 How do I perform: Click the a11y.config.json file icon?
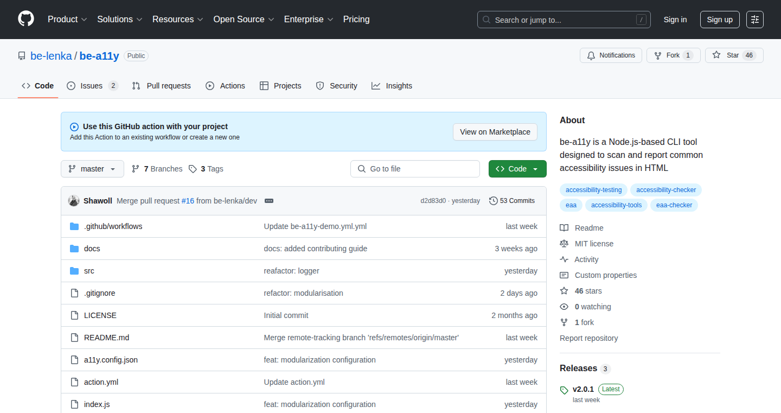(x=74, y=360)
